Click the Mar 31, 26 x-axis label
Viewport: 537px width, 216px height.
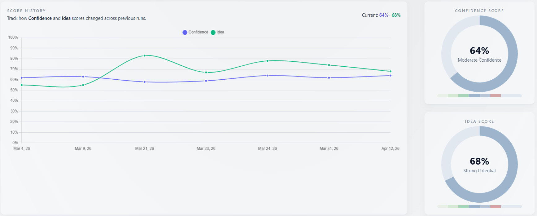coord(329,149)
